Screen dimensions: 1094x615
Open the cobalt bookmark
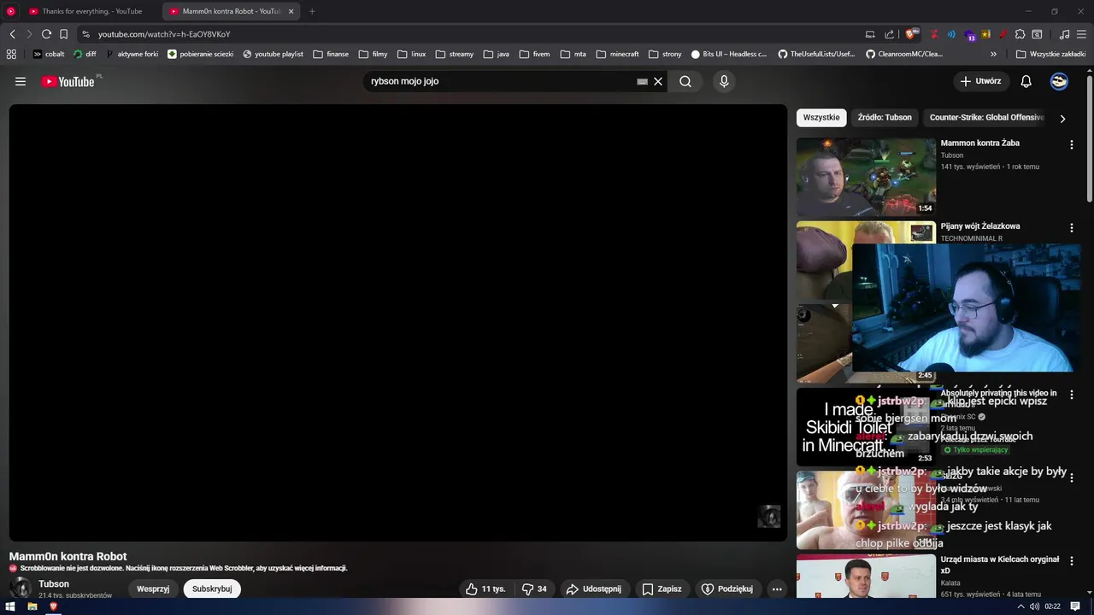[49, 54]
